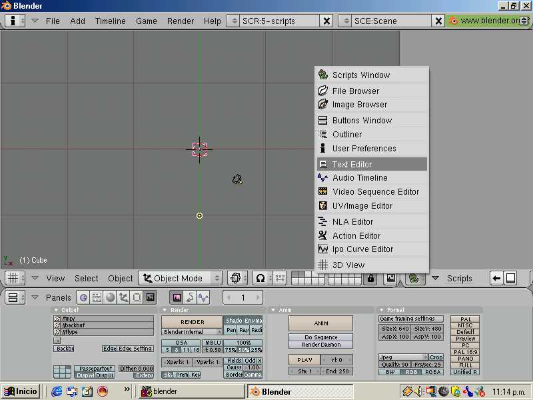Open the File menu
Screen dimensions: 533x400
53,21
